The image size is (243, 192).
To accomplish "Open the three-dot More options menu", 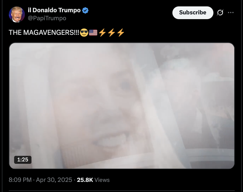I will coord(230,12).
